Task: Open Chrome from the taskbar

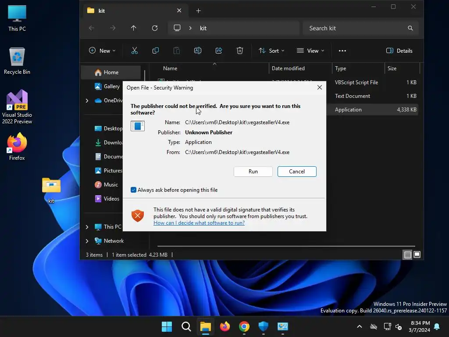Action: (244, 326)
